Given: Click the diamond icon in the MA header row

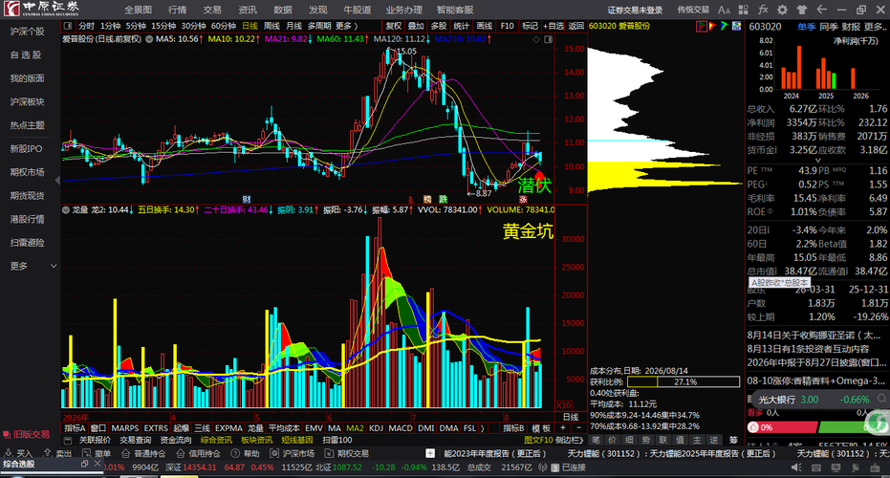Looking at the screenshot, I should (536, 39).
